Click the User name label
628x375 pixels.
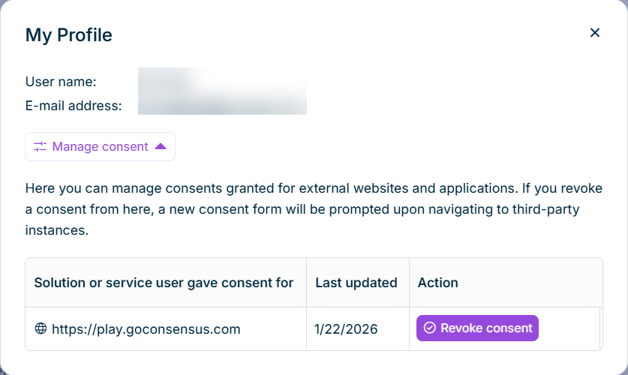[x=61, y=82]
